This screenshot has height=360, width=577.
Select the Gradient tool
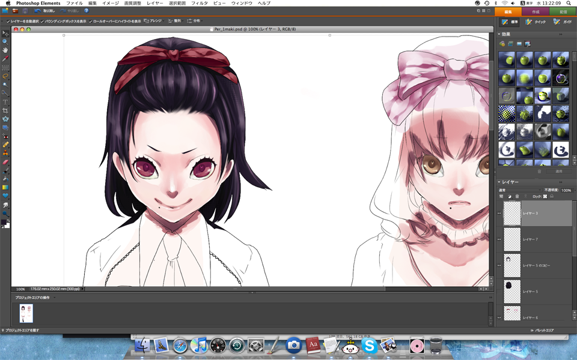5,187
